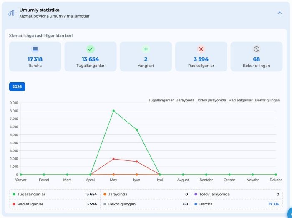Viewport: 292px width, 218px height.
Task: Click the Iyun point on red line
Action: click(x=137, y=162)
